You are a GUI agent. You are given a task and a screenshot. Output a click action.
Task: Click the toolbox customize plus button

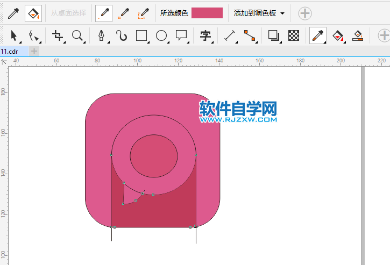point(384,35)
